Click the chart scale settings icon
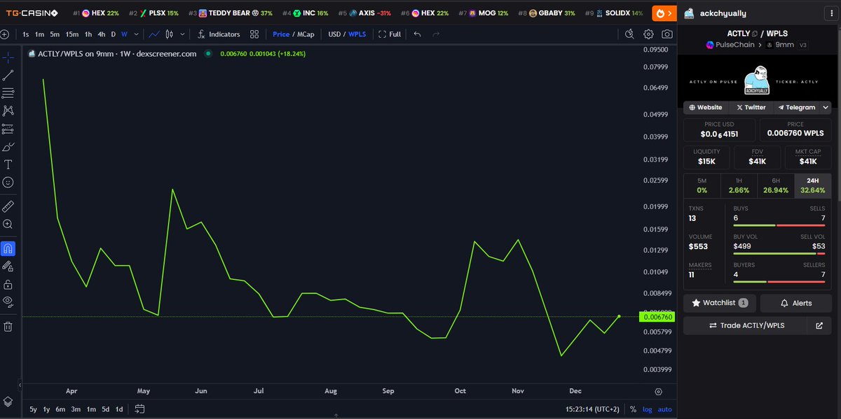Screen dimensions: 841x419 658,392
